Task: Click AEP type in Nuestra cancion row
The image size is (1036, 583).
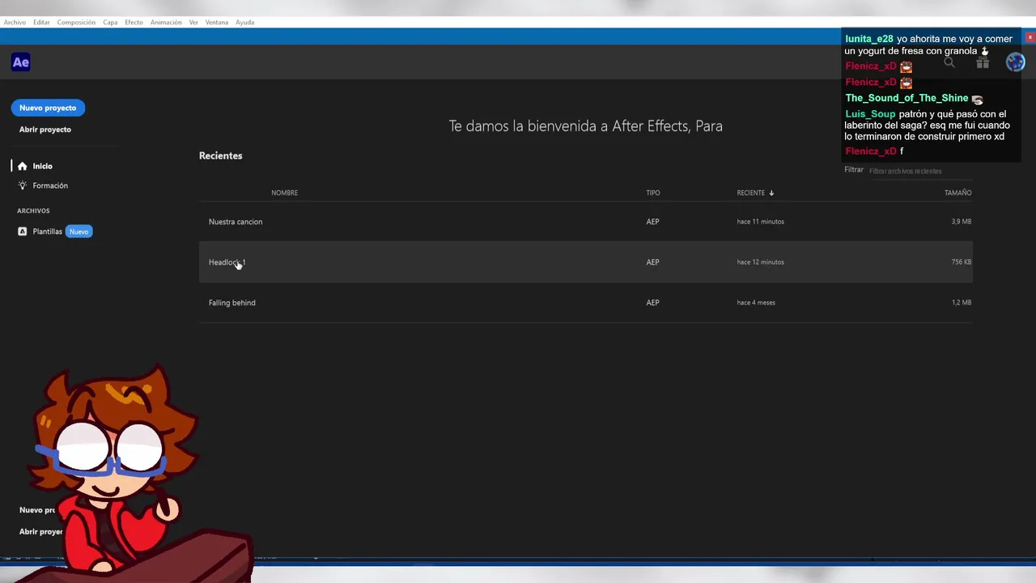Action: click(x=652, y=222)
